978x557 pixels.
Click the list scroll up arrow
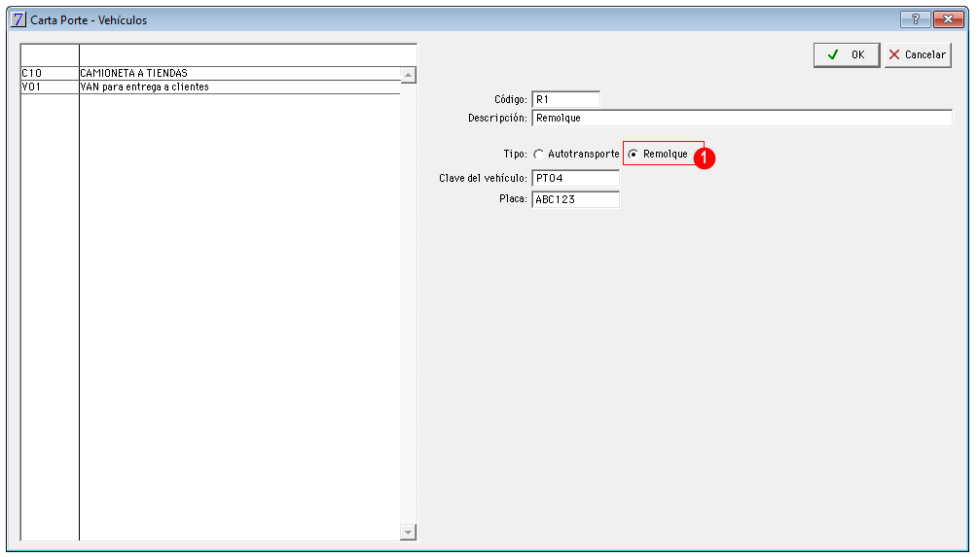[x=408, y=76]
